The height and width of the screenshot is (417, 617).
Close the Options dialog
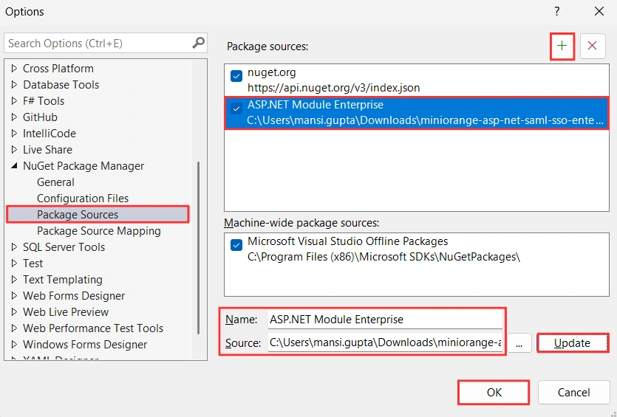[599, 11]
